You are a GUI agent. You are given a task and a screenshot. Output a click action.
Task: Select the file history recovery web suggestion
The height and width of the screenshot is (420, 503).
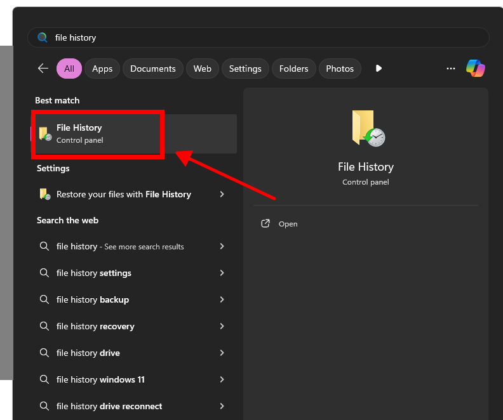[95, 327]
